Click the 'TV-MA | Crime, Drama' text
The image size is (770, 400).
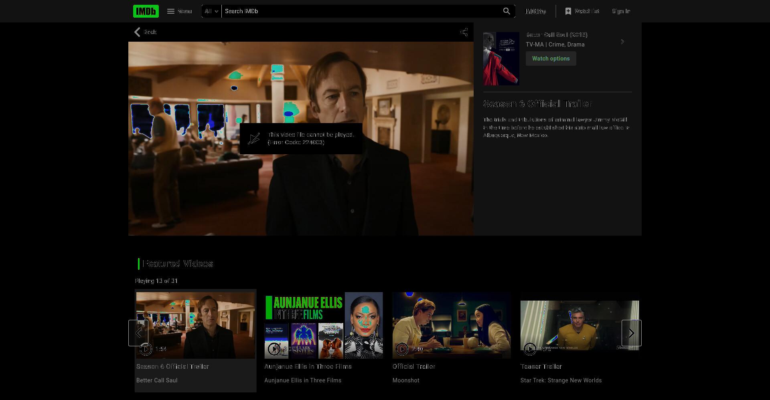click(x=555, y=44)
